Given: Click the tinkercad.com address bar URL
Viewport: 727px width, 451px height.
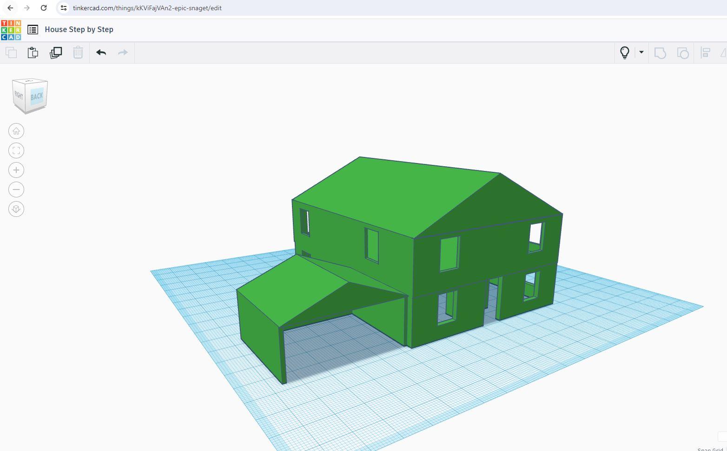Looking at the screenshot, I should tap(147, 8).
